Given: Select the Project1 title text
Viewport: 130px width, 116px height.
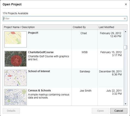Looking at the screenshot, I should pyautogui.click(x=33, y=33).
